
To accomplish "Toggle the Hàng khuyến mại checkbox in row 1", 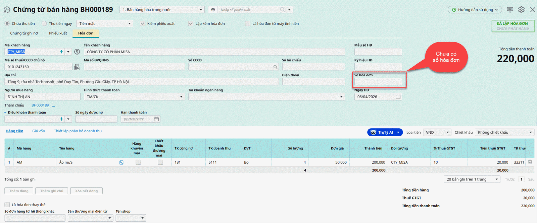I will (138, 162).
